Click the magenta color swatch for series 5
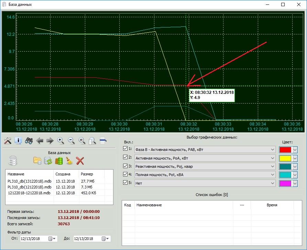The image size is (307, 250). 285,183
